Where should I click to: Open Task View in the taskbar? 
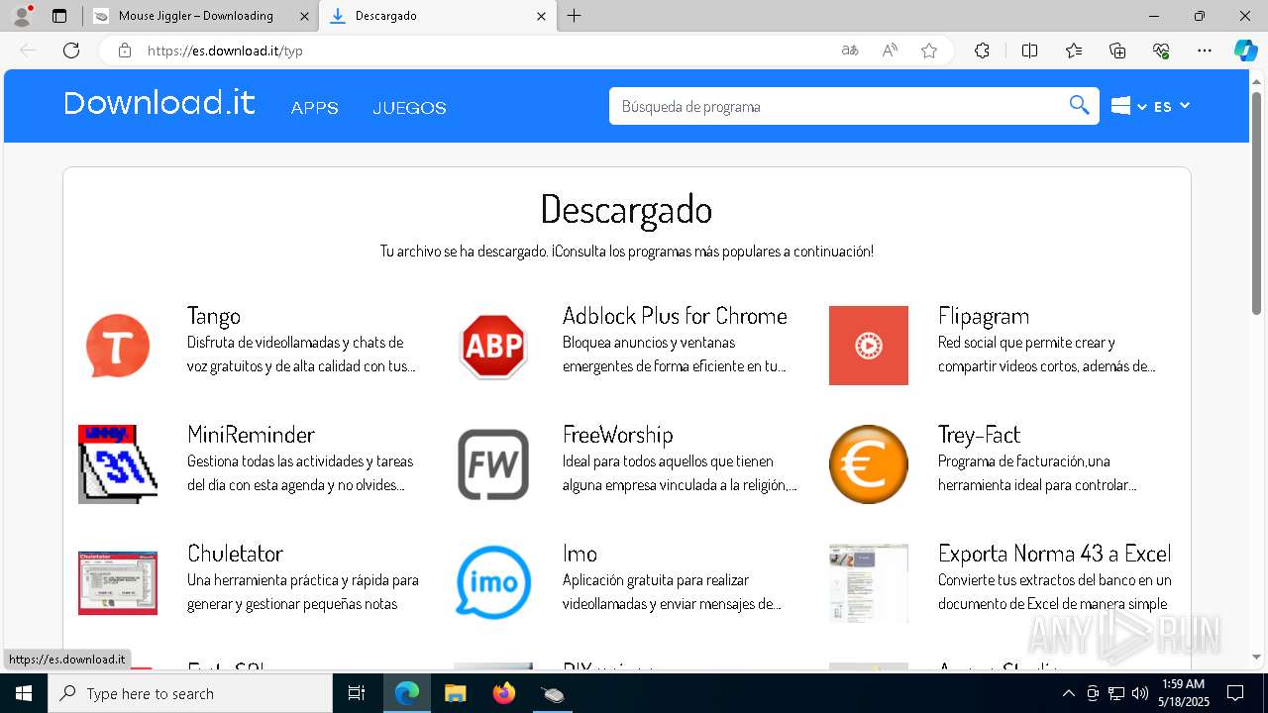pyautogui.click(x=357, y=693)
